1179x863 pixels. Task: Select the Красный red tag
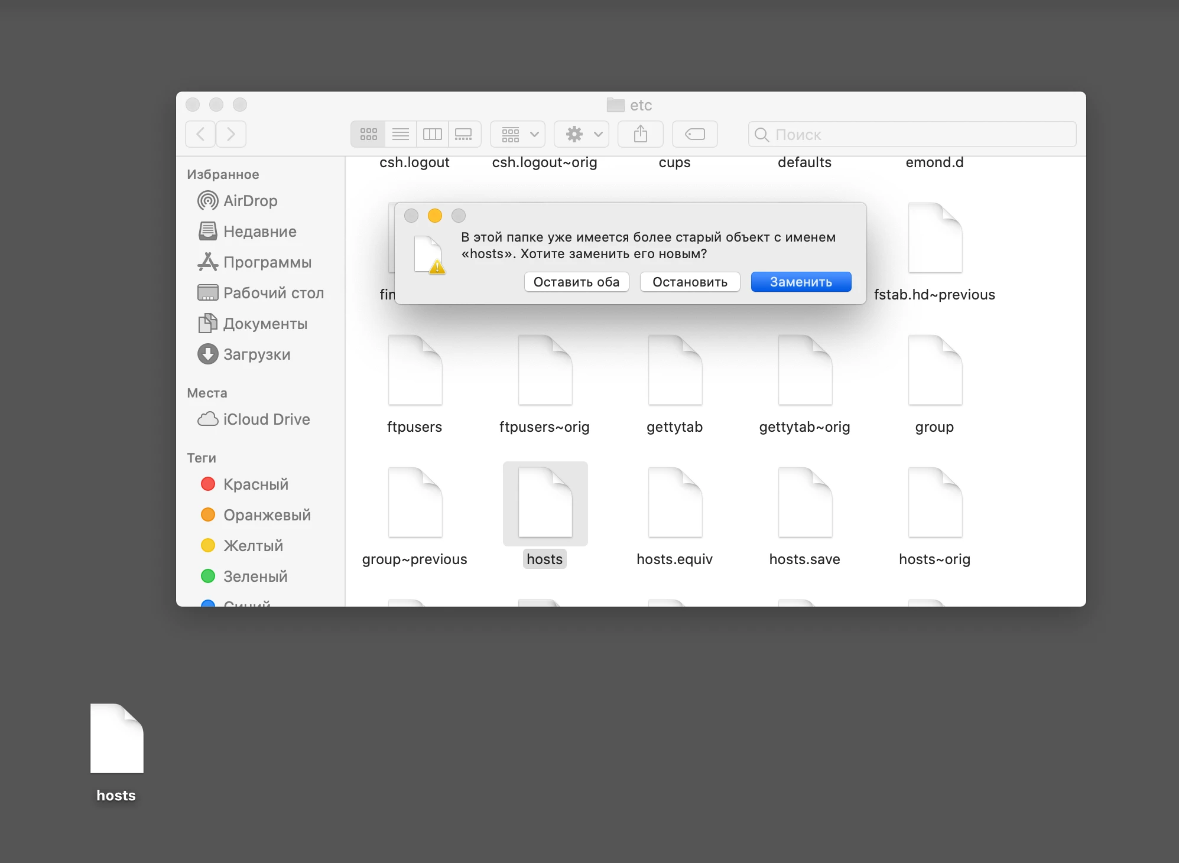click(x=255, y=484)
